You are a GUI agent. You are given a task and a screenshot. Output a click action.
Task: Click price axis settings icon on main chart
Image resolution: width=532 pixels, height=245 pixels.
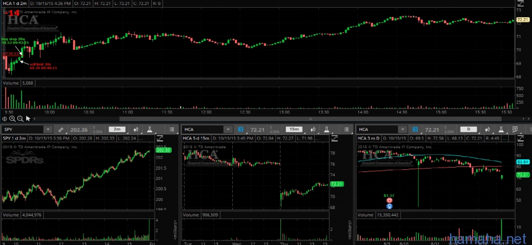520,4
